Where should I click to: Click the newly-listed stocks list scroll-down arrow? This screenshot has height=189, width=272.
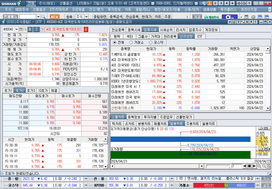click(x=268, y=108)
